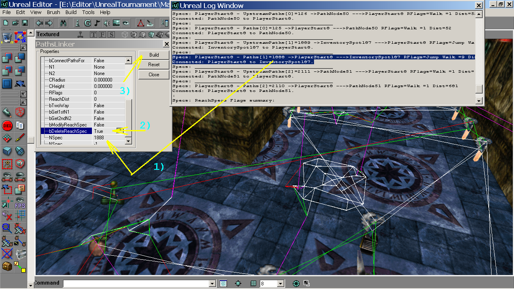Click the New map icon

(x=6, y=23)
